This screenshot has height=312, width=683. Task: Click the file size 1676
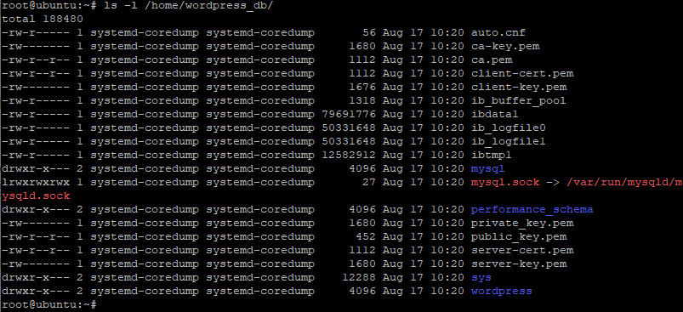click(362, 87)
